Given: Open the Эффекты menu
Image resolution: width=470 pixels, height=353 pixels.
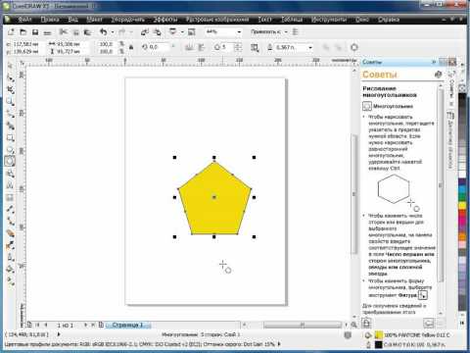Looking at the screenshot, I should tap(165, 20).
